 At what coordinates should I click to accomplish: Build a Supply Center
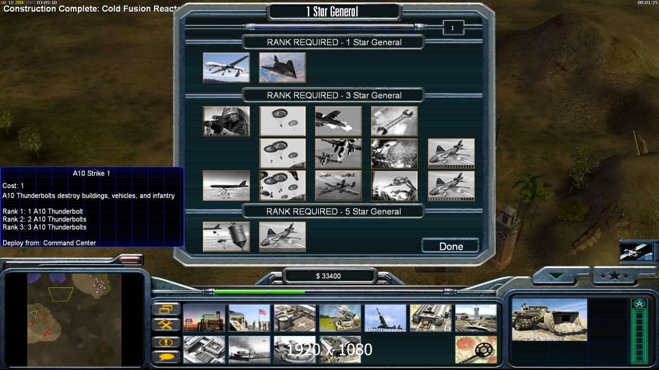[295, 318]
